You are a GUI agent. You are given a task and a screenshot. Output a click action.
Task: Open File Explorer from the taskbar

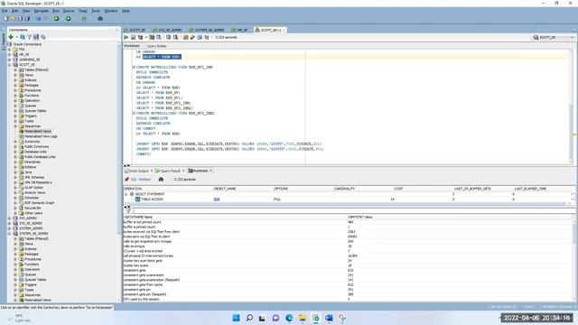pos(303,318)
